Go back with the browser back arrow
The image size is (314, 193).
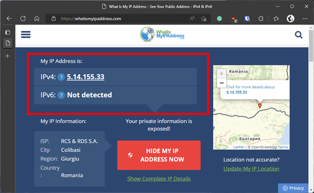click(9, 18)
